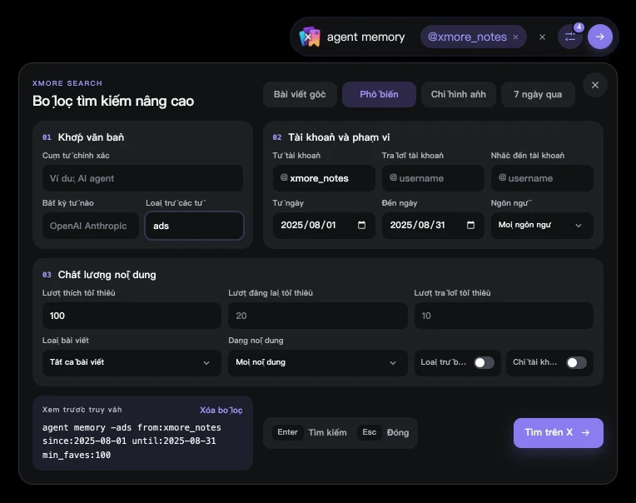636x503 pixels.
Task: Click the agent memory search text
Action: coord(365,37)
